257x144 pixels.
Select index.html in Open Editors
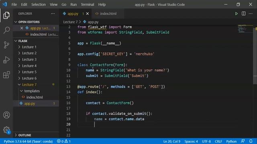(x=38, y=34)
